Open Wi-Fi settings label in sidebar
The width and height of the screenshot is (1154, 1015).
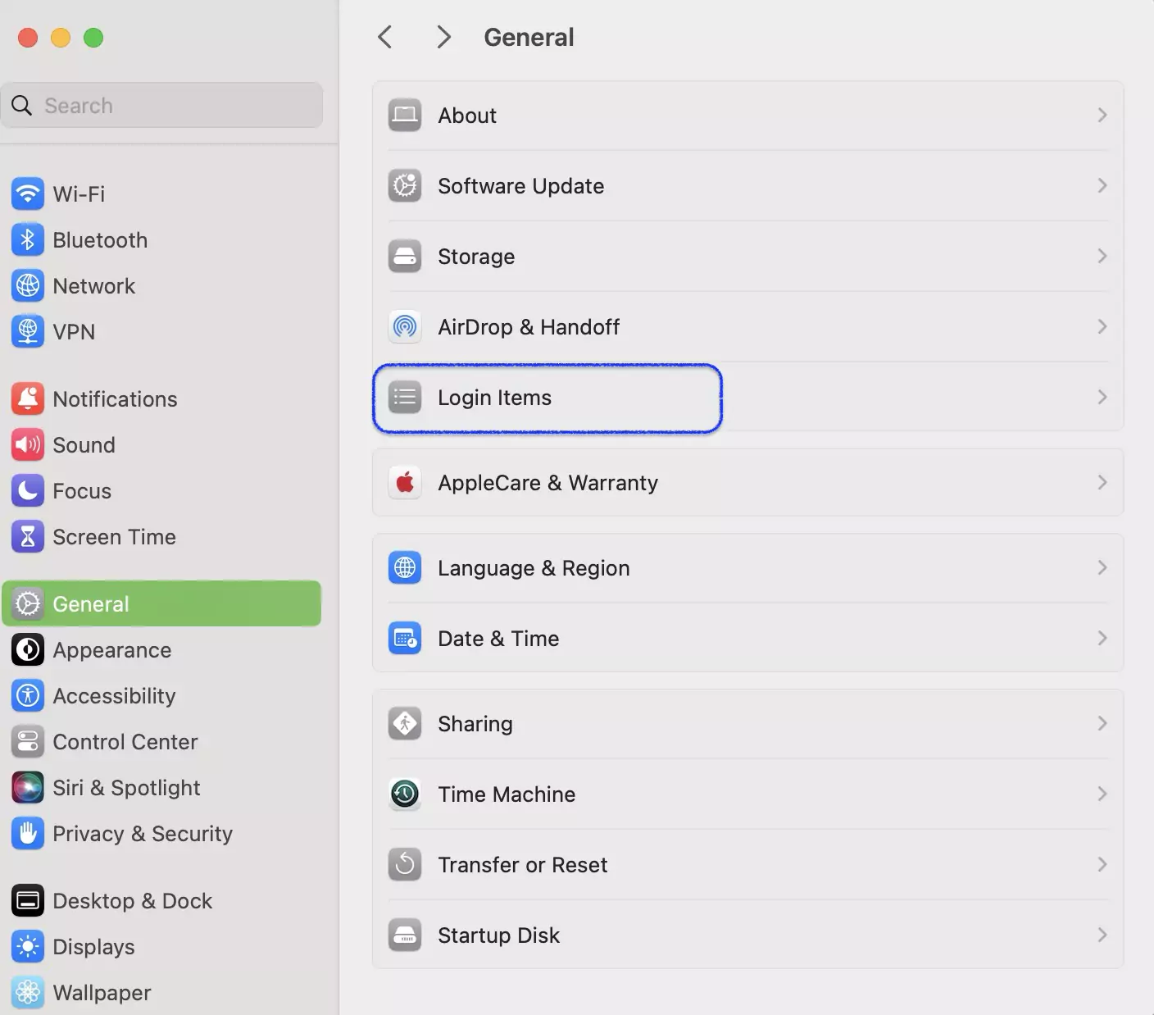[79, 194]
